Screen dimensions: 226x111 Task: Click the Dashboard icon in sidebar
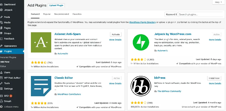click(1, 4)
